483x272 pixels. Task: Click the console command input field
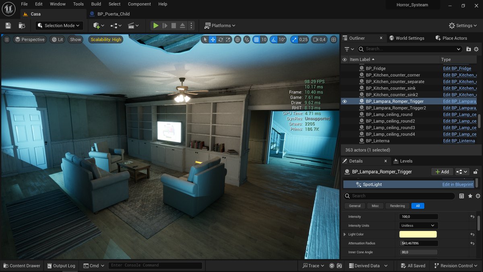click(155, 266)
